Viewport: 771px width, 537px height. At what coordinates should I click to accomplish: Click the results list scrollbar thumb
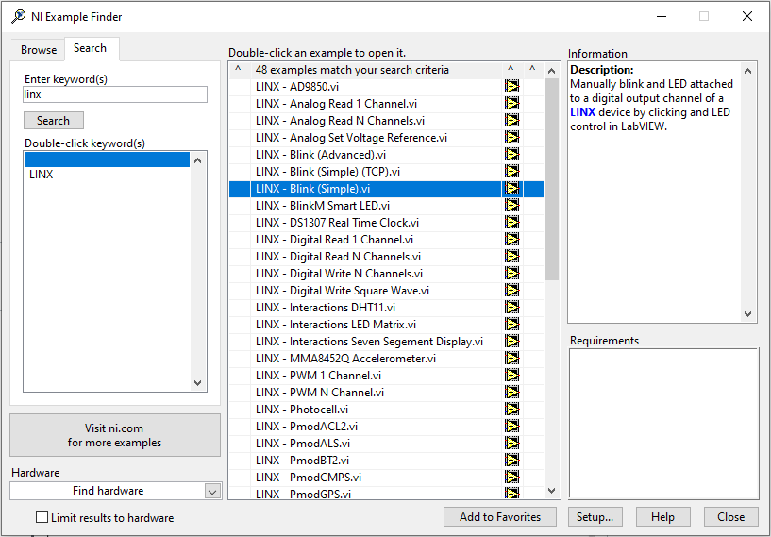(x=552, y=179)
